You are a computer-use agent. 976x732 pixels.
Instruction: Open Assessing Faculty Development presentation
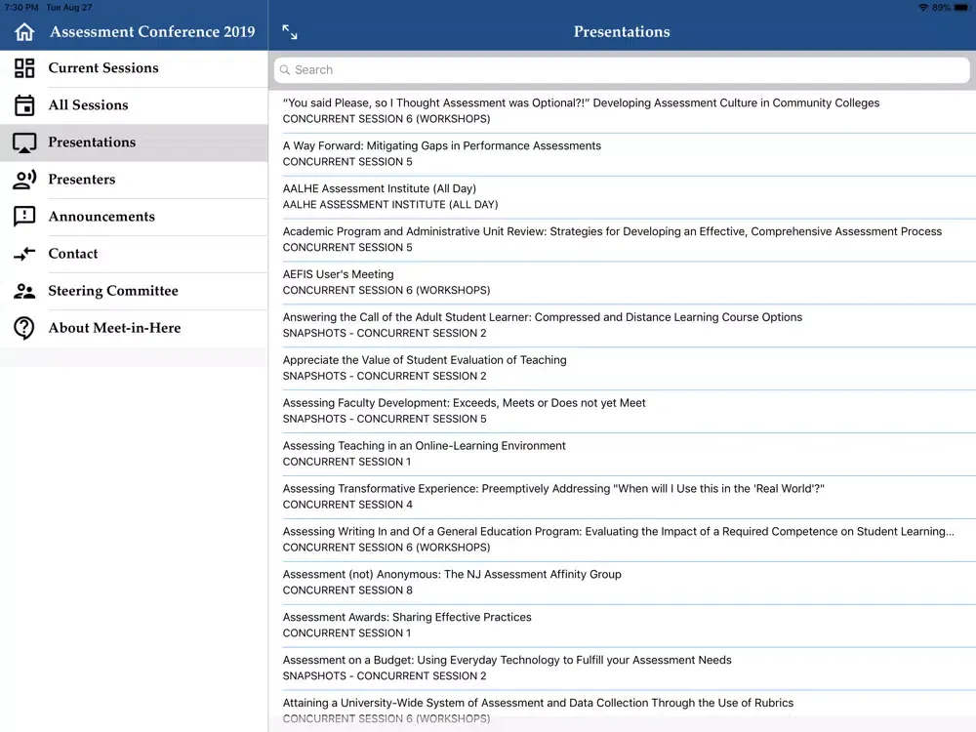pos(623,412)
